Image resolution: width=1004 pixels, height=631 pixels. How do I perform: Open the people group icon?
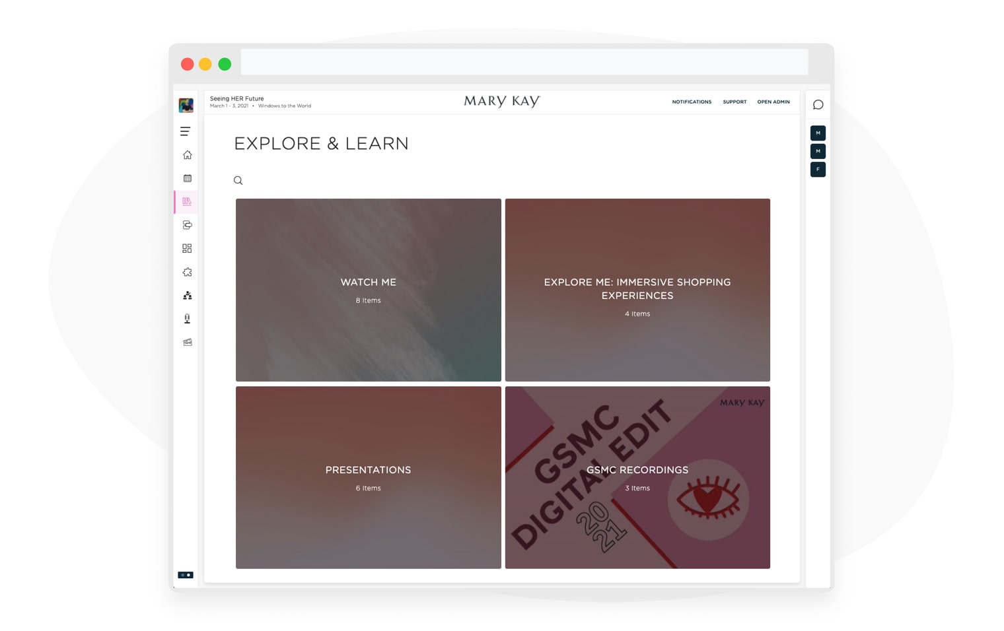[x=187, y=295]
